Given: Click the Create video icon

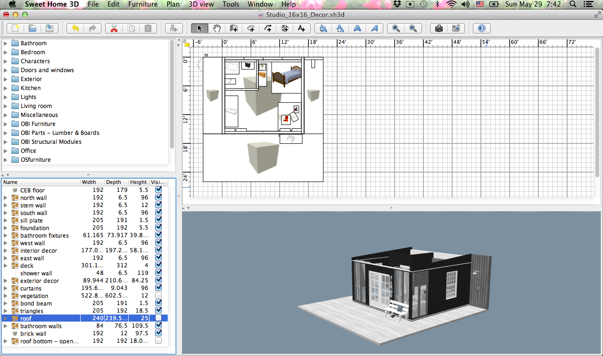Looking at the screenshot, I should point(456,28).
